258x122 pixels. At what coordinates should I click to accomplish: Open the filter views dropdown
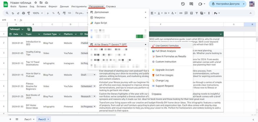tap(202, 13)
